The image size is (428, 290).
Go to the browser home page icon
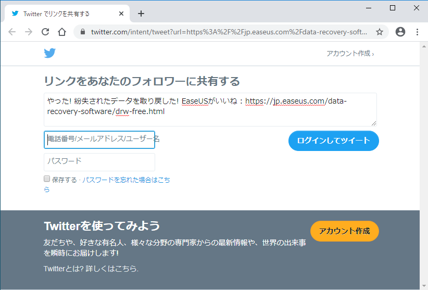(x=62, y=32)
